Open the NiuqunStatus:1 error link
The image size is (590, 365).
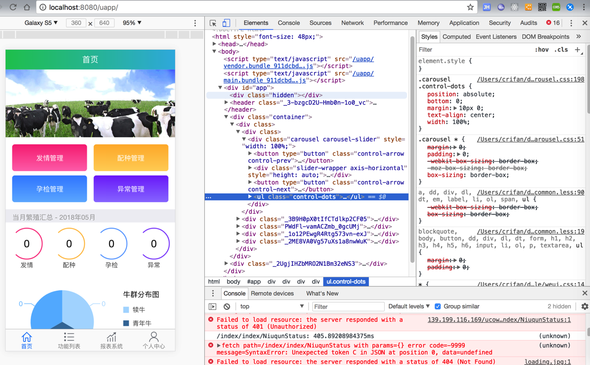(499, 320)
